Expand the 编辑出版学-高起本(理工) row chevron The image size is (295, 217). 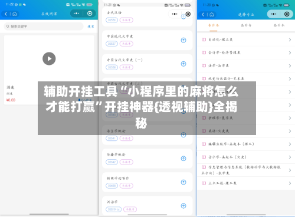coord(290,144)
